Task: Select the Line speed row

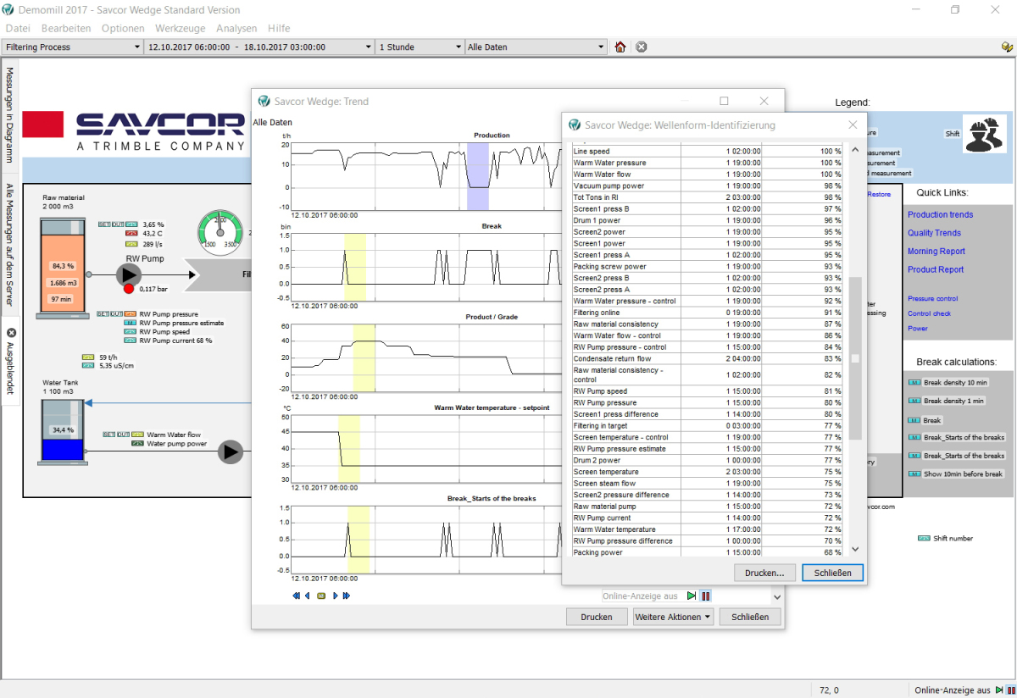Action: (x=709, y=151)
